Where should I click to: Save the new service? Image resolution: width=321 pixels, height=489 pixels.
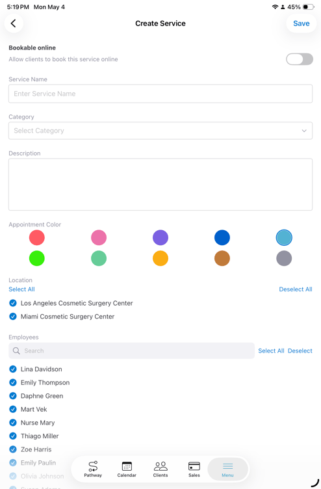tap(302, 23)
